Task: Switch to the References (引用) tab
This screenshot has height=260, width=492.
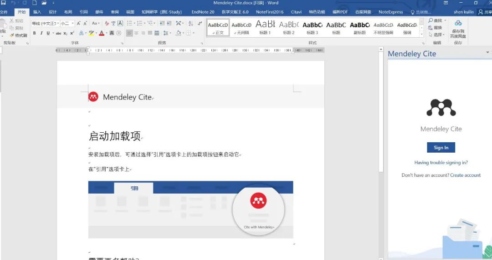Action: (x=83, y=12)
